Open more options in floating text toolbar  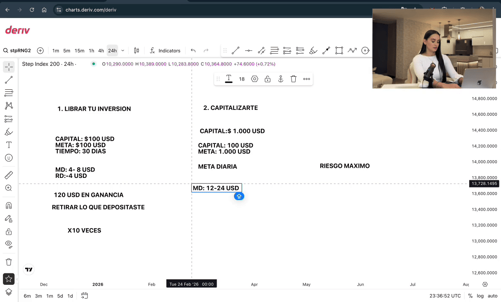(x=307, y=79)
